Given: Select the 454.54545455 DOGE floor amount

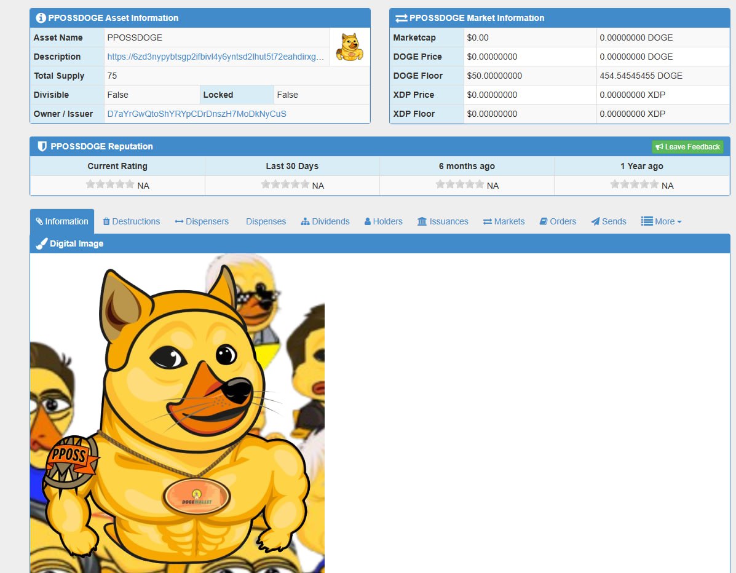Looking at the screenshot, I should (x=641, y=76).
